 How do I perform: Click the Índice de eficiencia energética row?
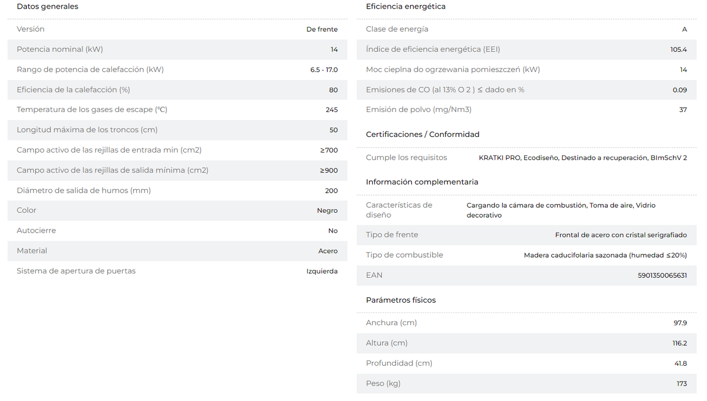(x=526, y=49)
